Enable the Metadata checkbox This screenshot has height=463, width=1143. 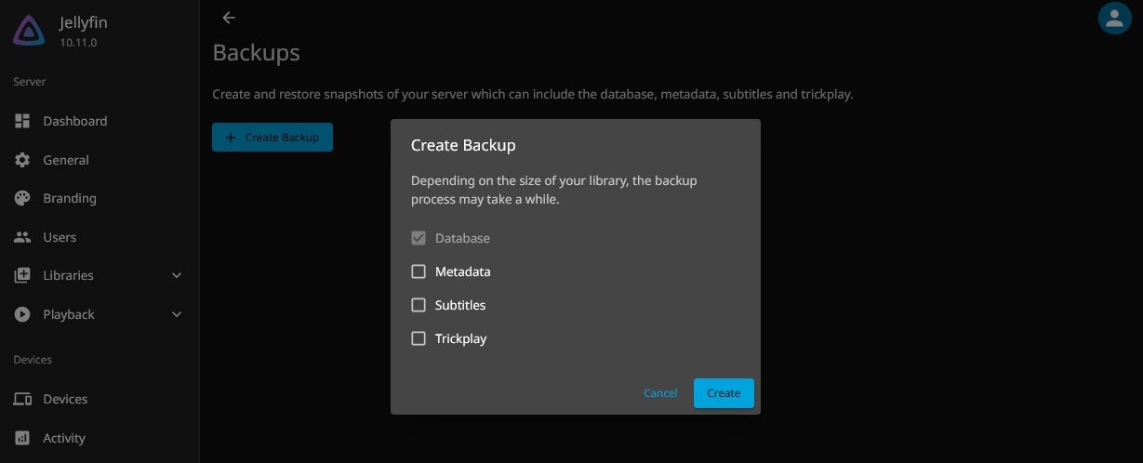tap(419, 271)
